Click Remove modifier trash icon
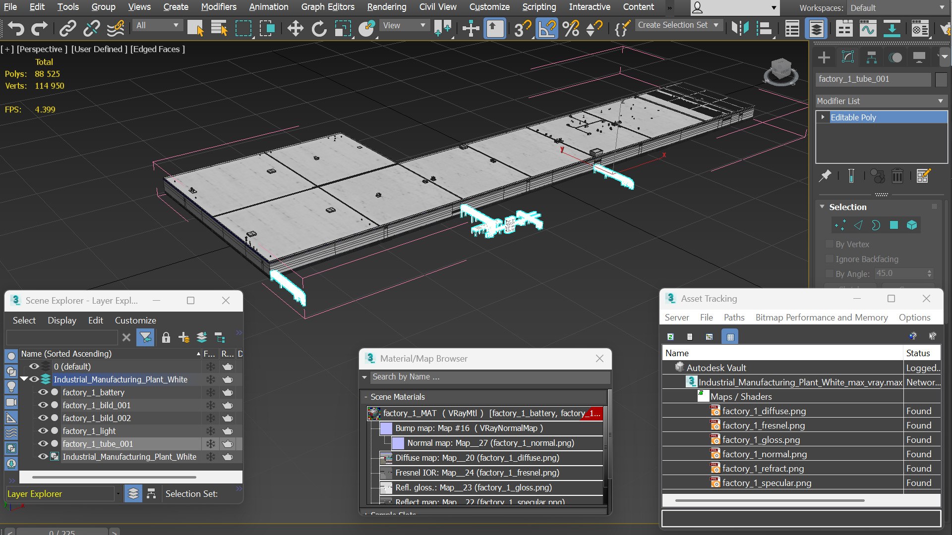Viewport: 952px width, 535px height. 897,176
